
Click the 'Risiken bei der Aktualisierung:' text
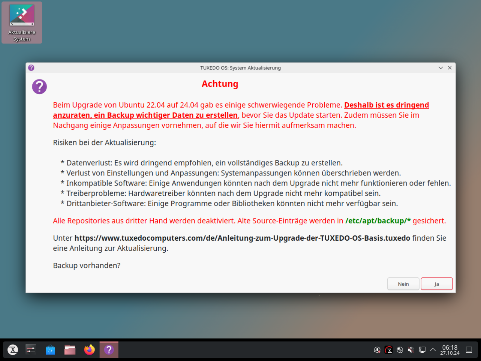tap(105, 143)
